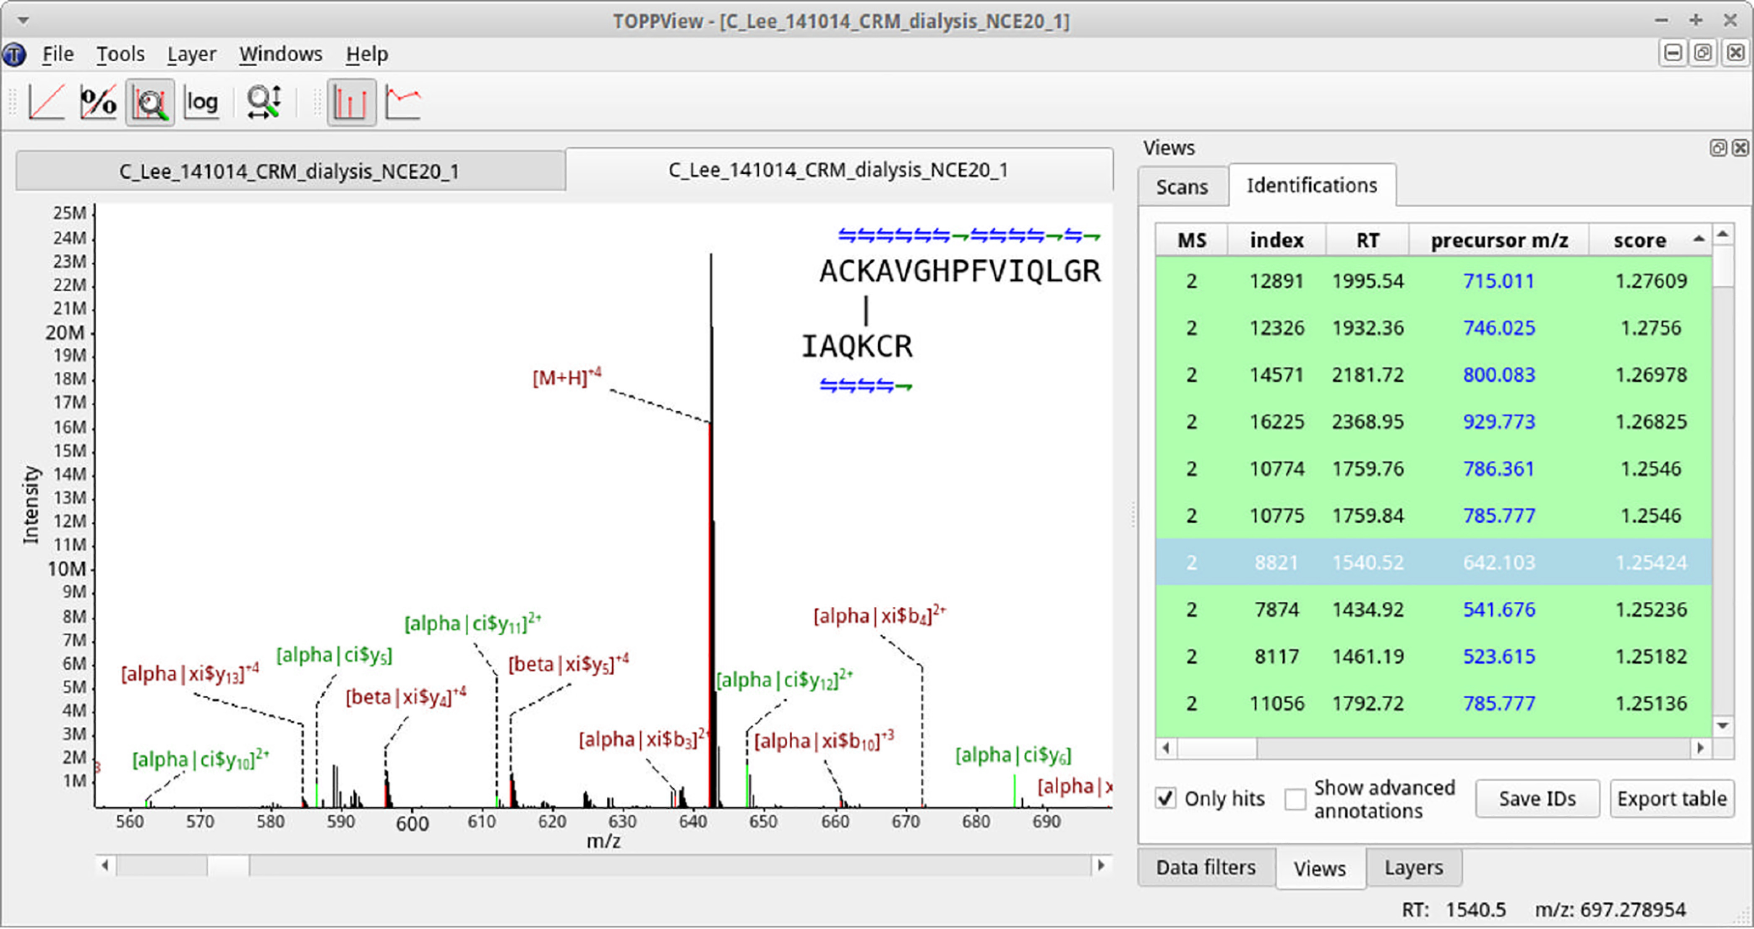Click the TOPPView application logo icon
This screenshot has width=1754, height=929.
(x=13, y=55)
